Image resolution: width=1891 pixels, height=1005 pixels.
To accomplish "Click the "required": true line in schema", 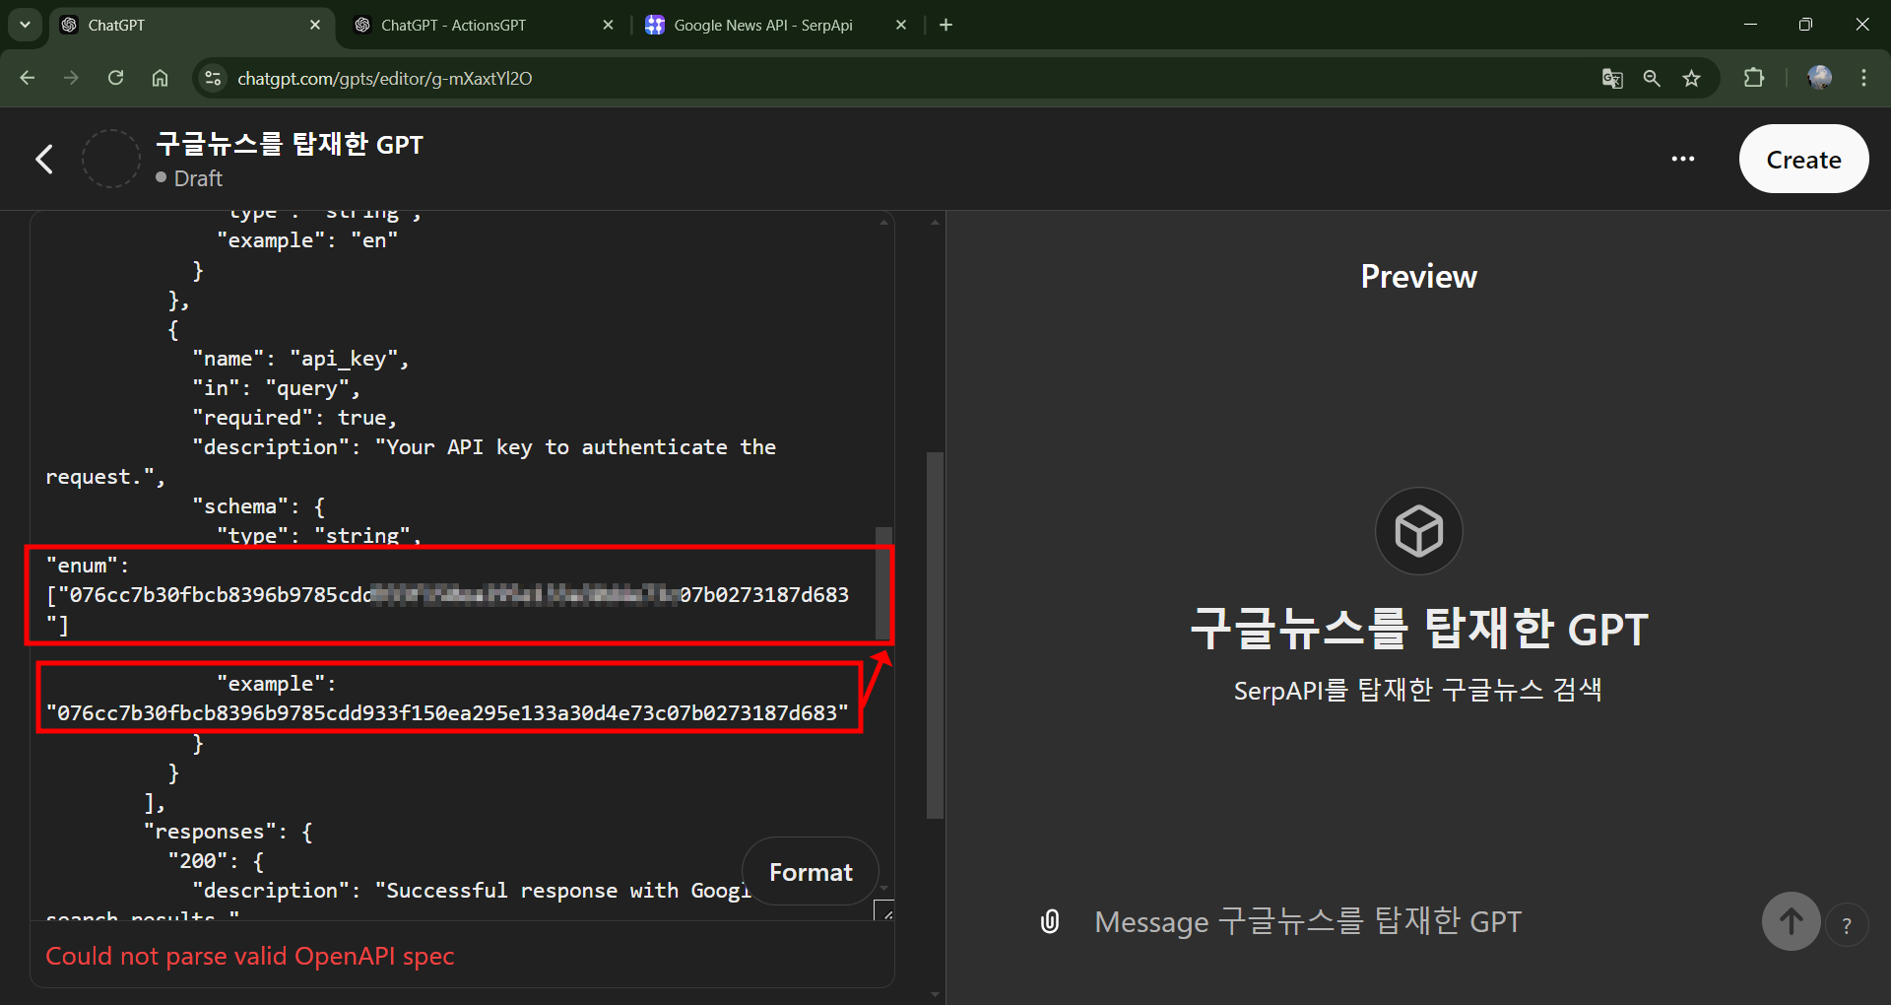I will point(294,418).
